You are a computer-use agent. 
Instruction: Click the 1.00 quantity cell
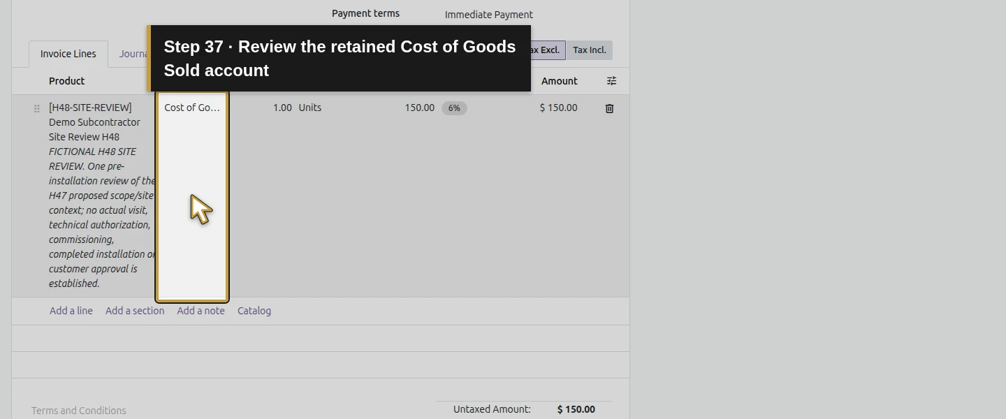[x=282, y=108]
